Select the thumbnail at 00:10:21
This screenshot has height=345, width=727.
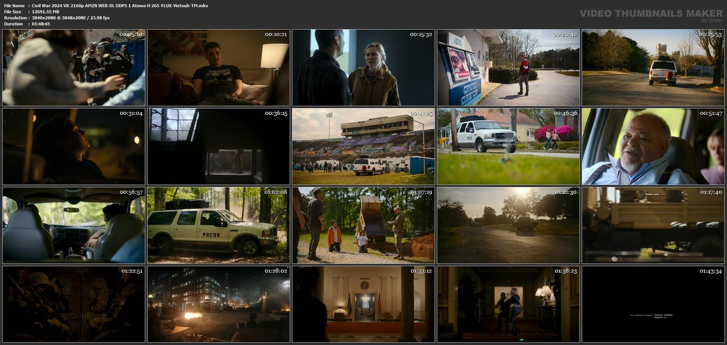219,68
